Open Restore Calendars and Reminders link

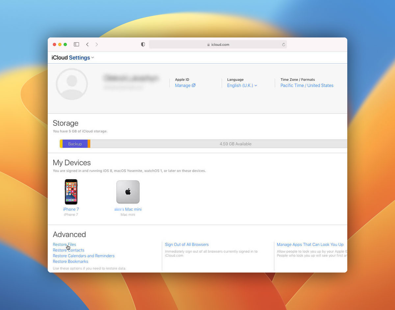(84, 256)
